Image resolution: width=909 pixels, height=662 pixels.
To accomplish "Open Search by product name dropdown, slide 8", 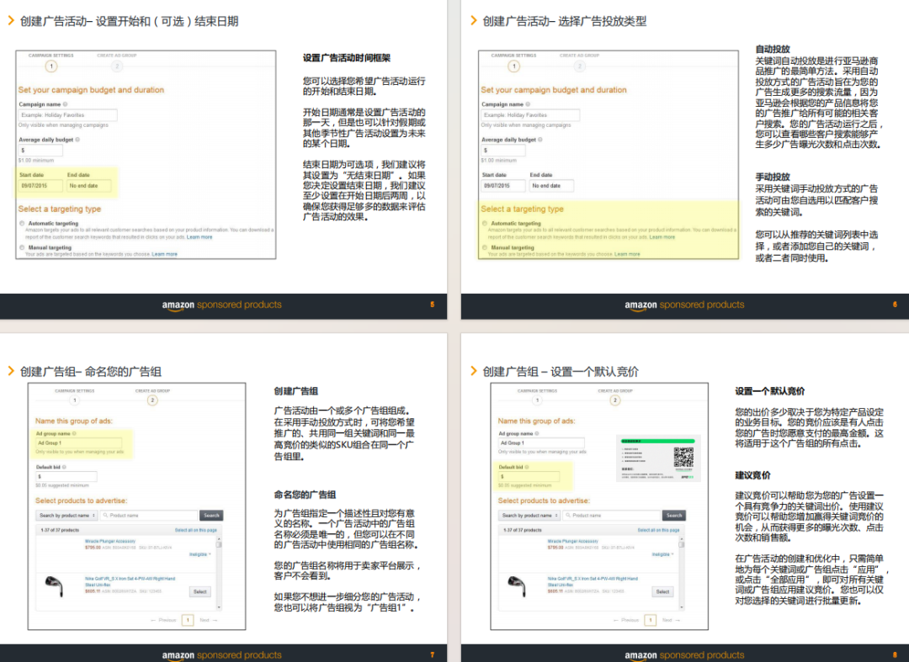I will point(530,516).
